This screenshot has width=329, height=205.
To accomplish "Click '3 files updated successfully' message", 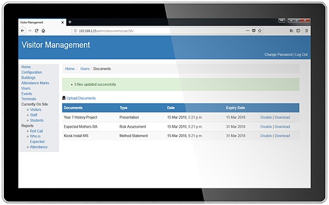I will pyautogui.click(x=95, y=84).
